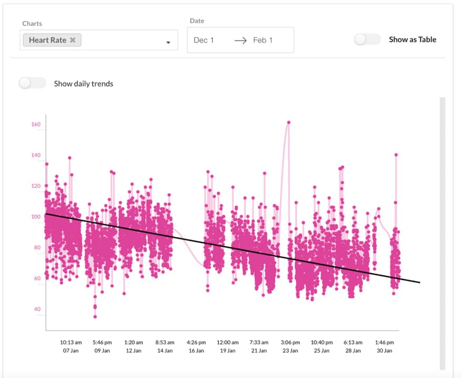The height and width of the screenshot is (378, 462).
Task: Remove the Heart Rate chart tag
Action: (x=73, y=40)
